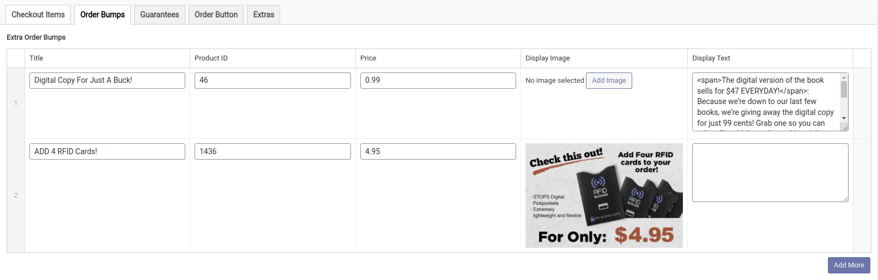Viewport: 878px width, 280px height.
Task: Select the Order Bumps tab
Action: (102, 15)
